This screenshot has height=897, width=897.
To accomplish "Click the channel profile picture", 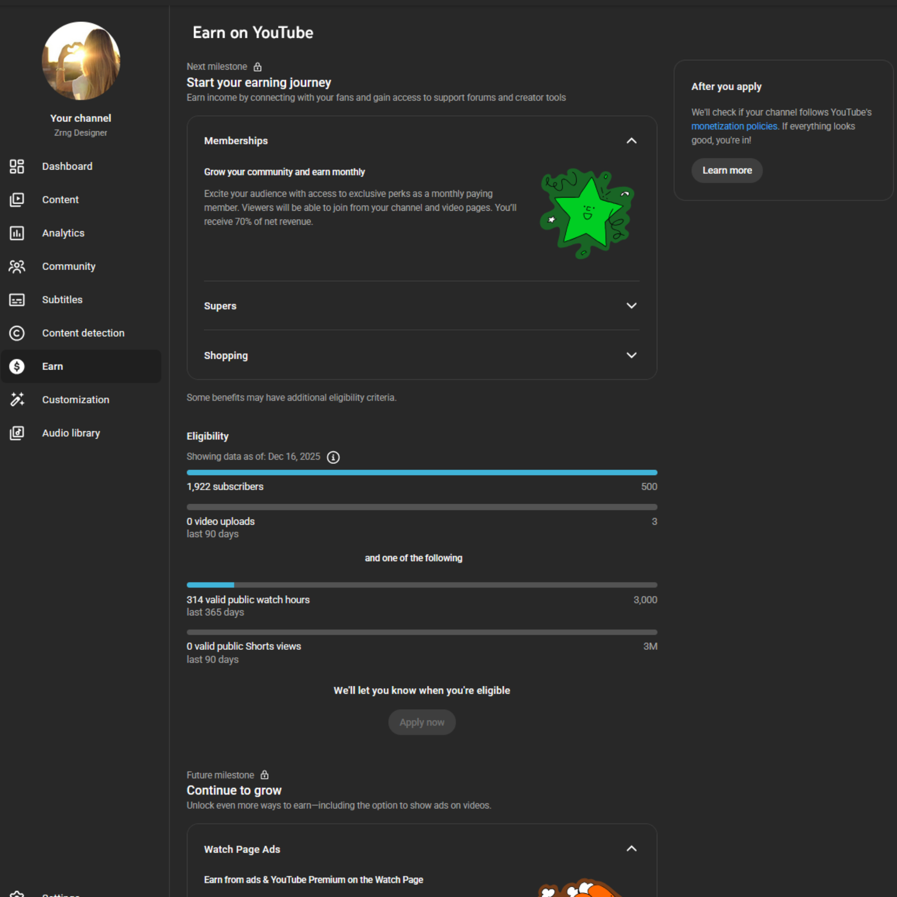I will tap(81, 61).
